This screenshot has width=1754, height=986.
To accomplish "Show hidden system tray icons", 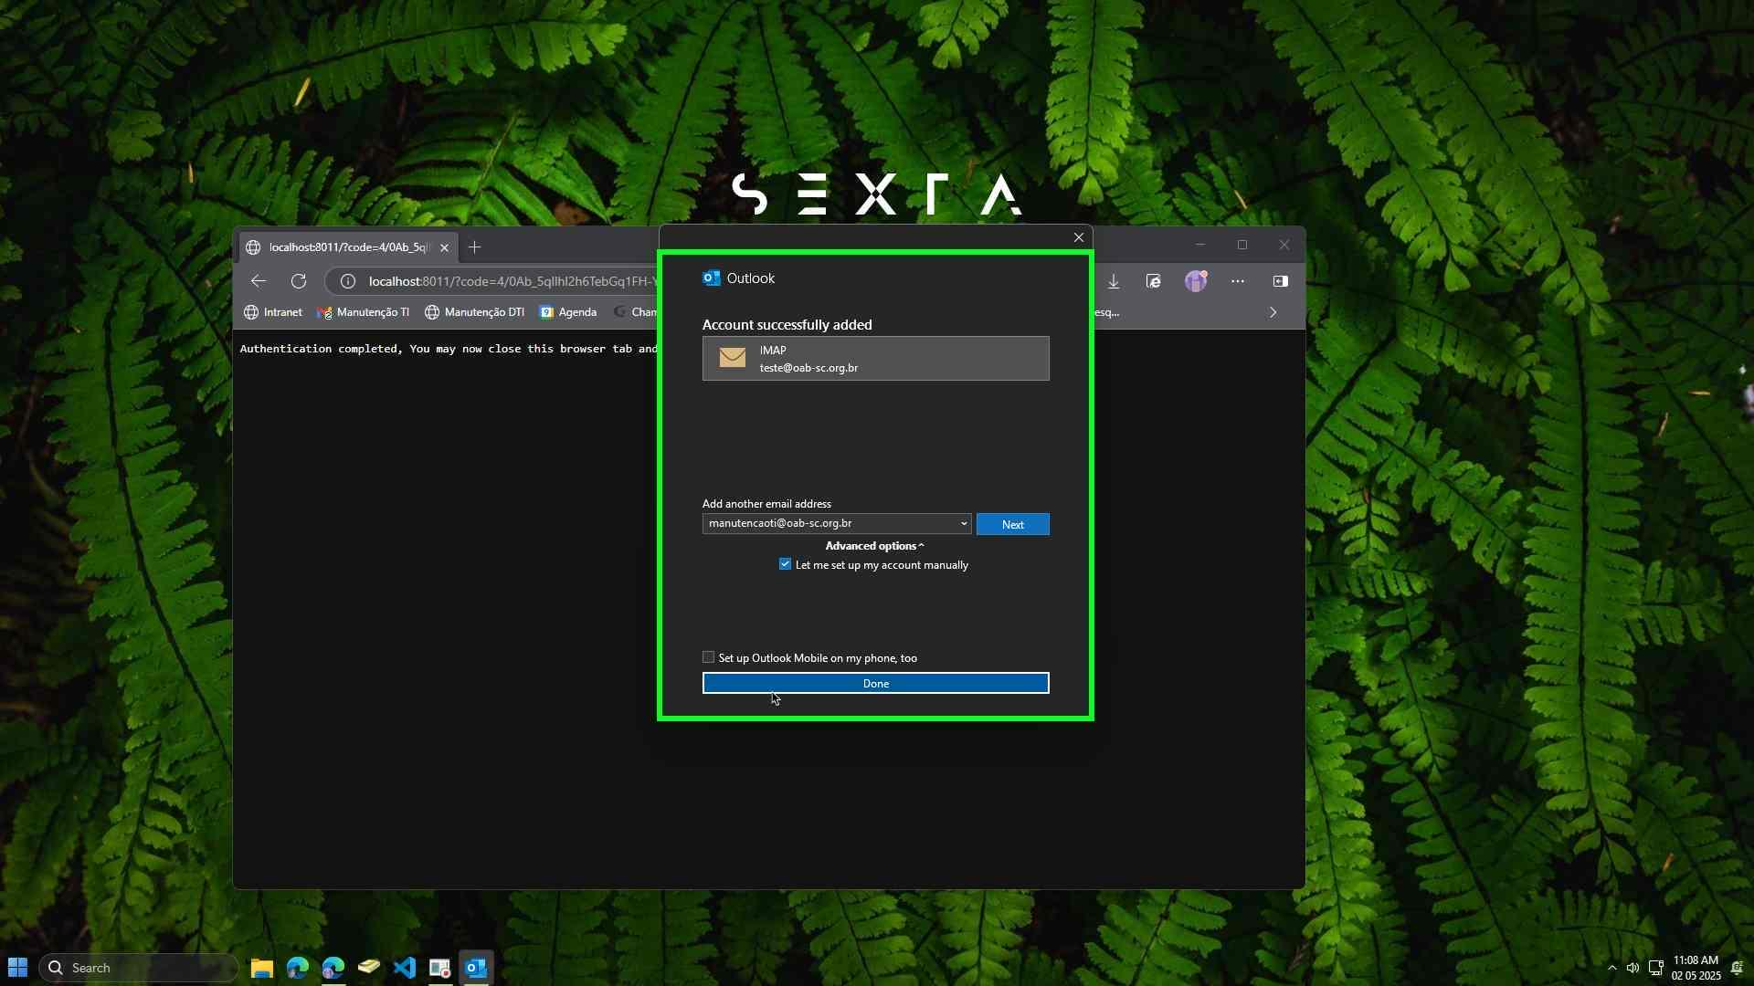I will (1612, 968).
